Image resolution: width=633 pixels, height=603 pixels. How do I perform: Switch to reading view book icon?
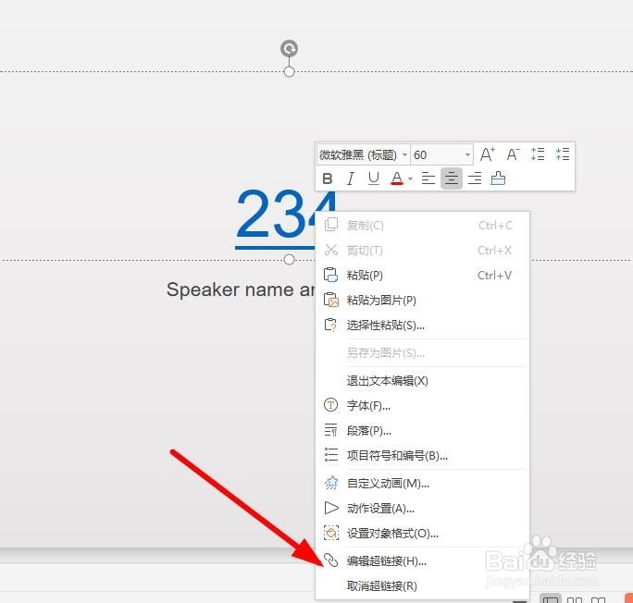pos(598,600)
